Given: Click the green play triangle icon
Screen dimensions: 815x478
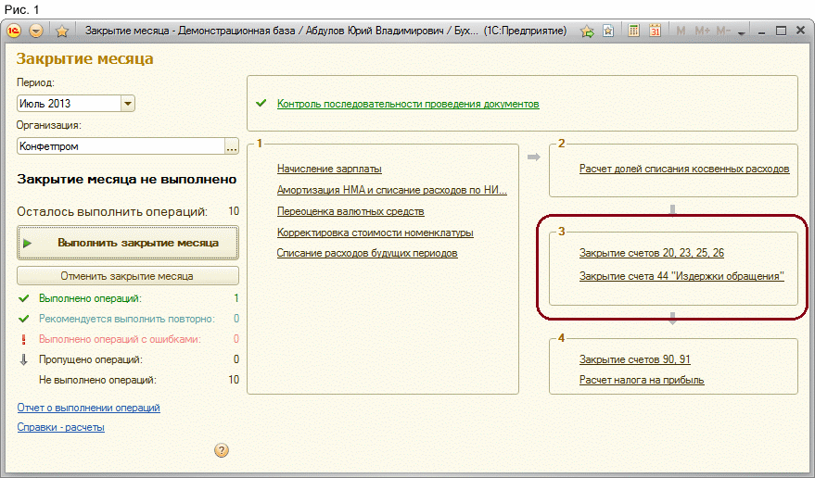Looking at the screenshot, I should 28,243.
